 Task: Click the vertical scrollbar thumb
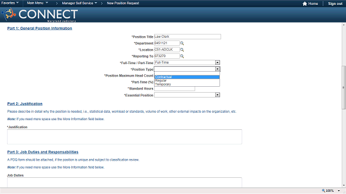344,87
